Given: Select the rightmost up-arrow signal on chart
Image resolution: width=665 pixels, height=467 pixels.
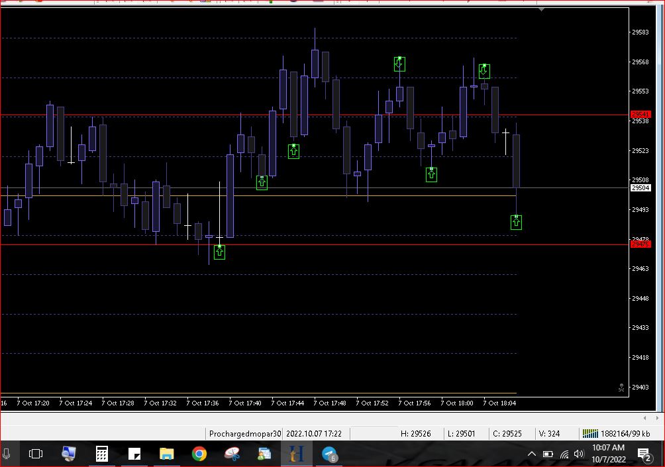Looking at the screenshot, I should [516, 223].
